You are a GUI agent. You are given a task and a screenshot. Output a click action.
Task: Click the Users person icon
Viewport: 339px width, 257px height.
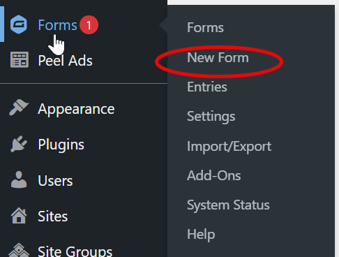point(19,179)
